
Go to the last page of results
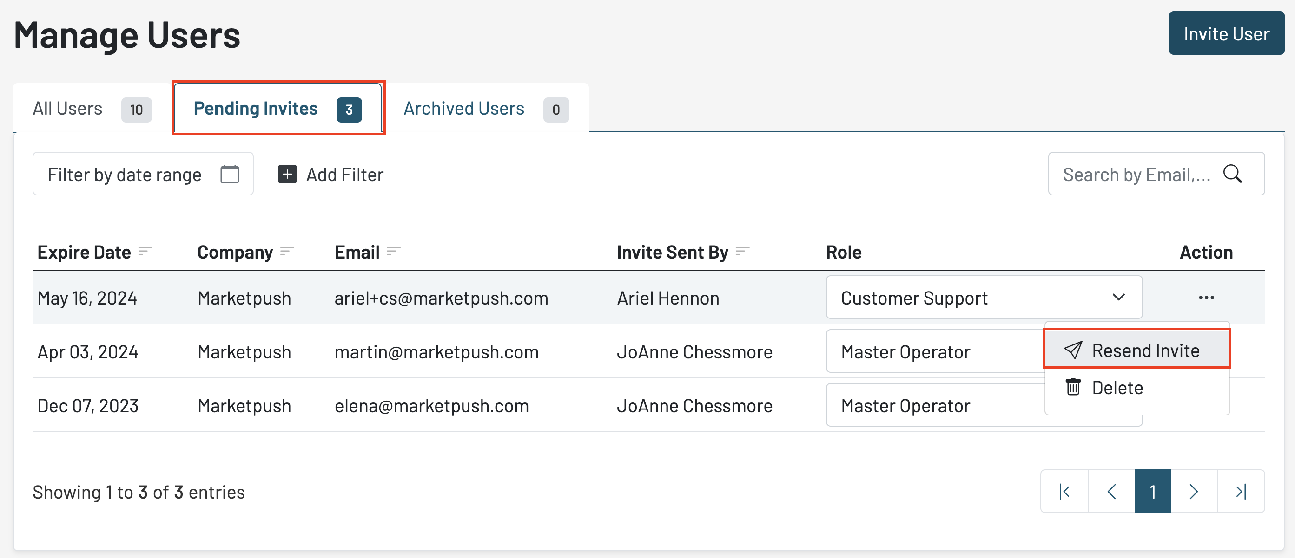pos(1241,491)
